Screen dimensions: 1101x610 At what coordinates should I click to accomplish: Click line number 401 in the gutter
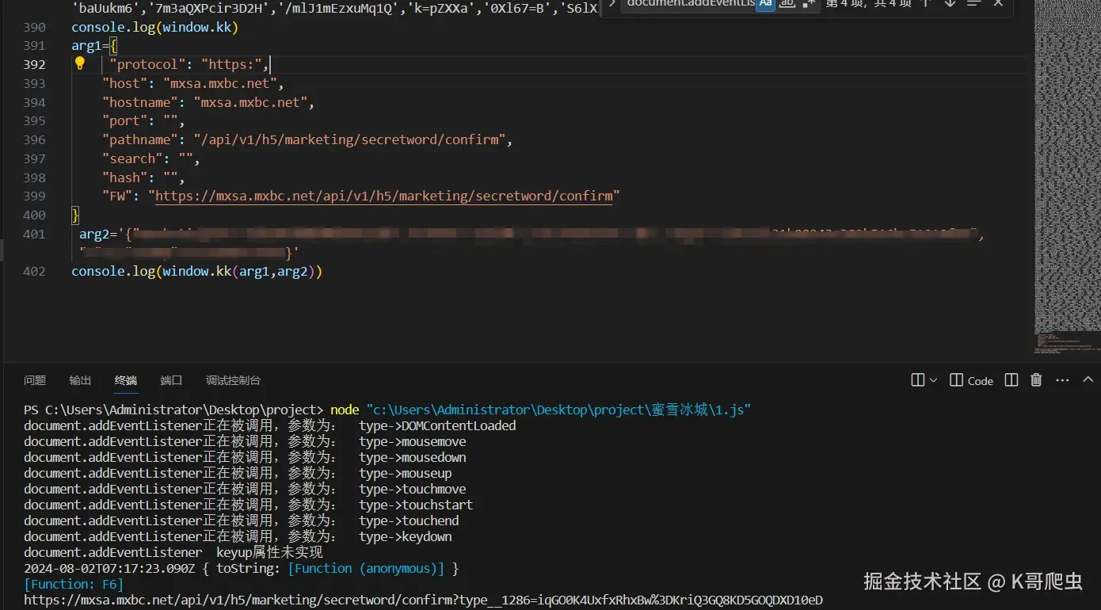[34, 234]
